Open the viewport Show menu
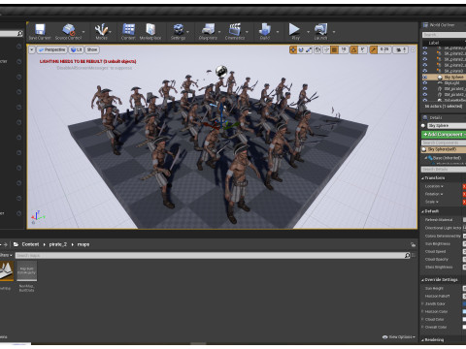Image resolution: width=466 pixels, height=349 pixels. click(92, 49)
